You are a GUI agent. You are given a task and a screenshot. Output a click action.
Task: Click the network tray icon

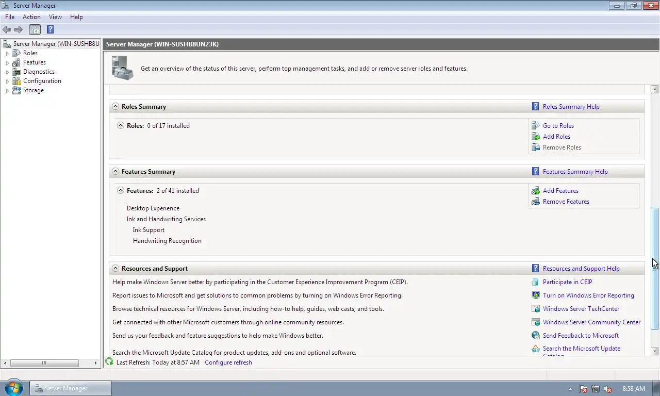tap(596, 389)
